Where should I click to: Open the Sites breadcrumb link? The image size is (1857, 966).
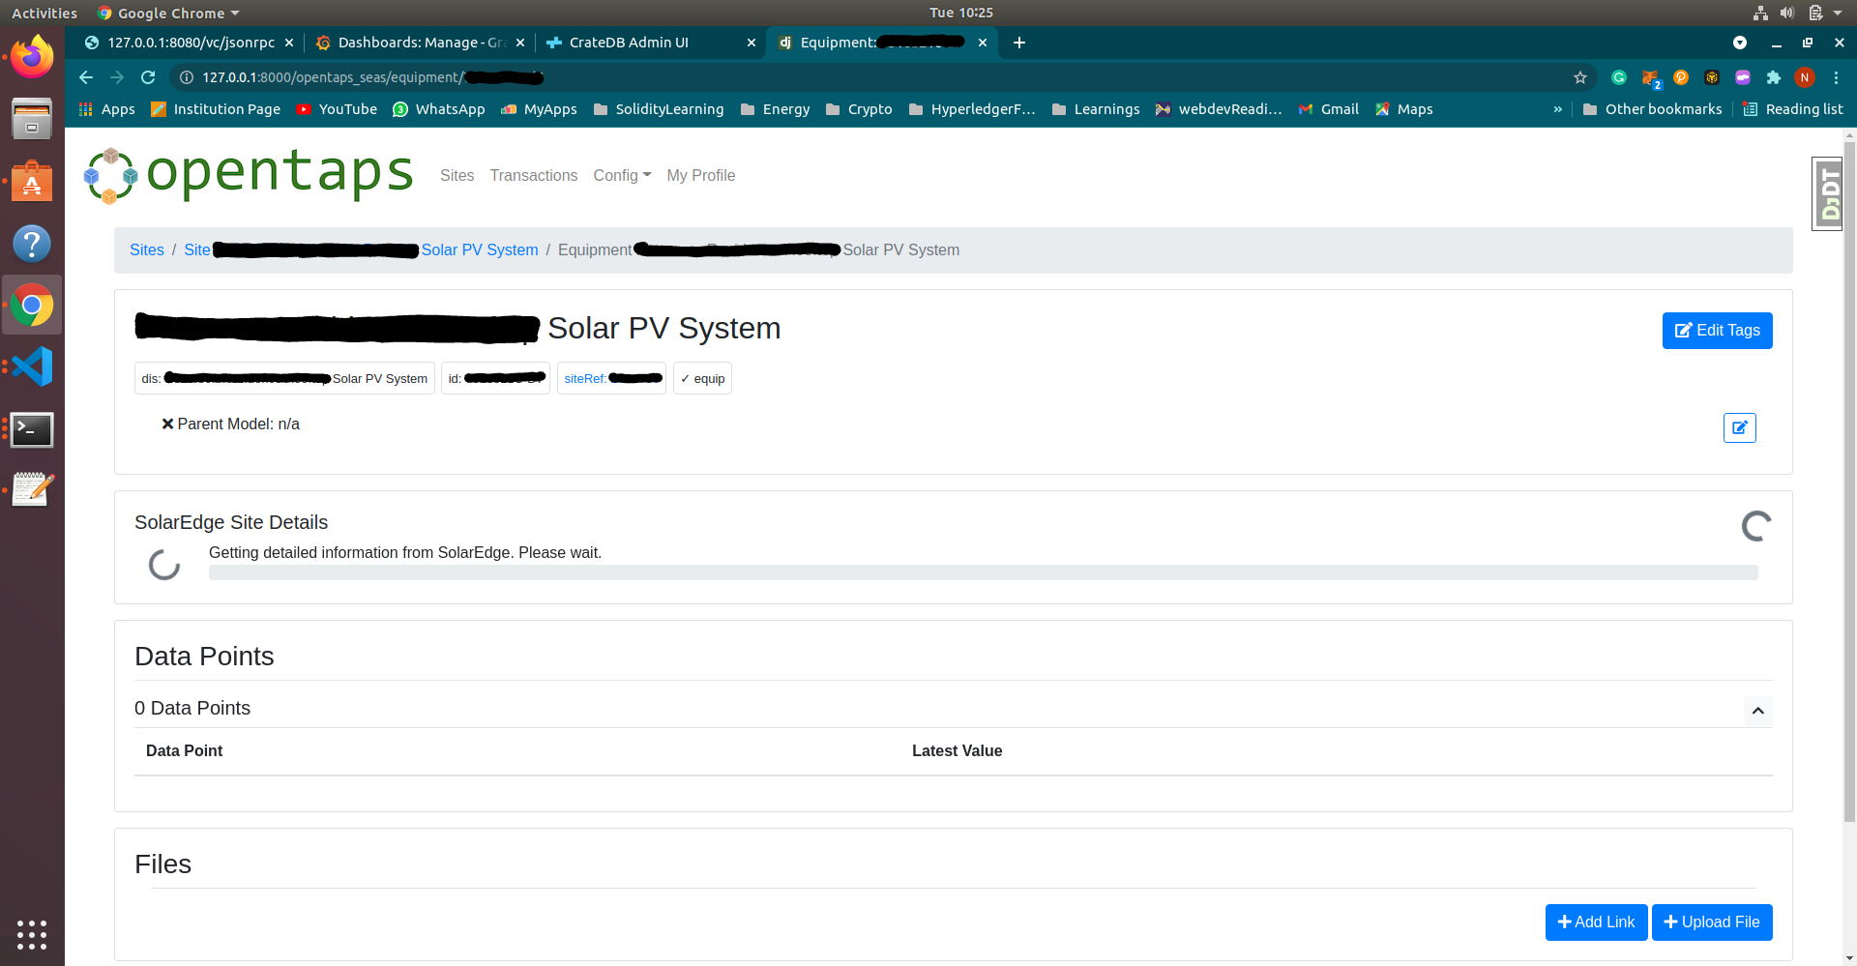(x=146, y=249)
